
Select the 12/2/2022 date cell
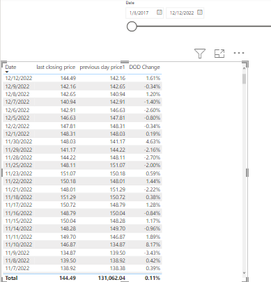point(17,126)
